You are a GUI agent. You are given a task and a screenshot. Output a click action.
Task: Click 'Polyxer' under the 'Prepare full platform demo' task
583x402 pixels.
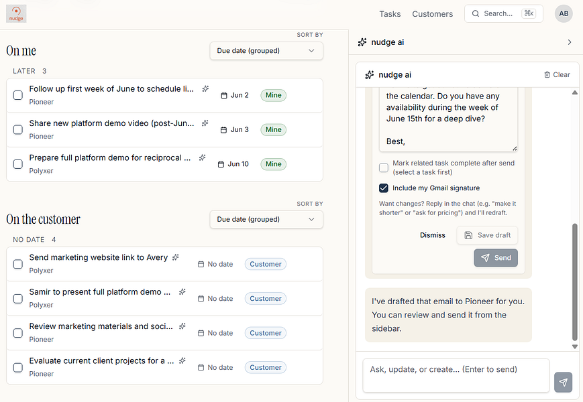click(x=41, y=171)
